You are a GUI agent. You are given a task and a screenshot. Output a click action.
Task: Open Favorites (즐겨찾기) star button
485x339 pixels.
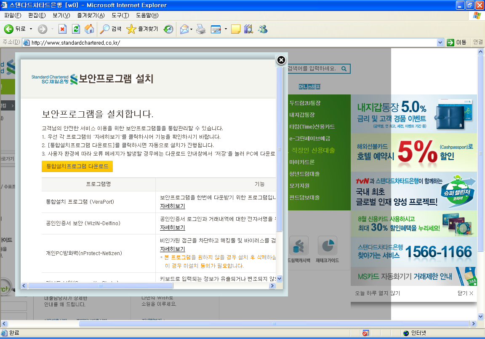[142, 29]
